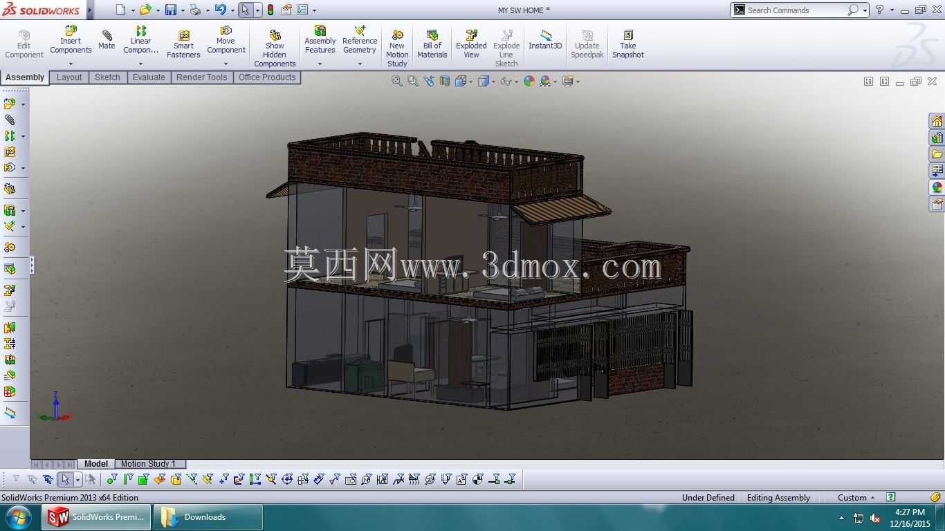Viewport: 945px width, 531px height.
Task: Expand Assembly Features dropdown arrow
Action: [x=320, y=64]
